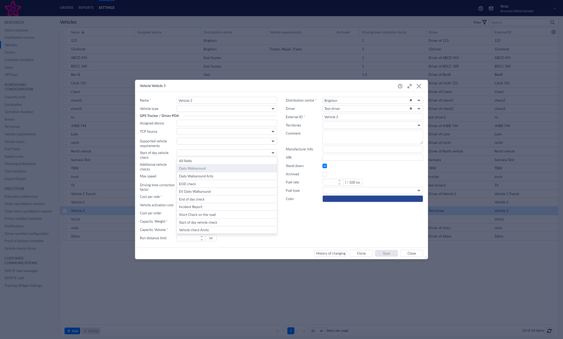
Task: Open the Drivers sidebar link
Action: coord(10,52)
